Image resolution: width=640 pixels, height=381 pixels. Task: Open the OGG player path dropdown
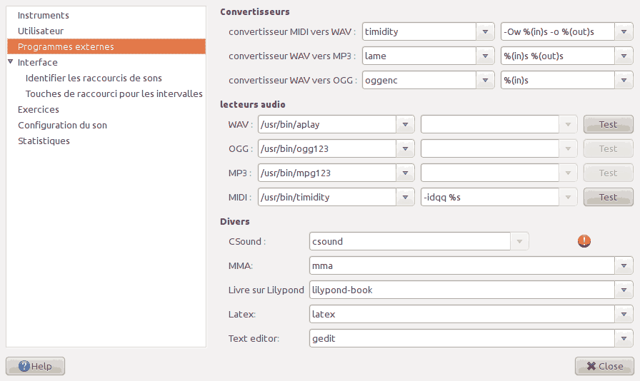[x=405, y=149]
